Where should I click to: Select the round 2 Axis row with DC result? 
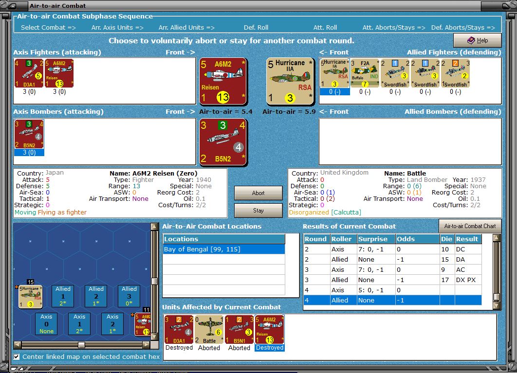pos(392,249)
